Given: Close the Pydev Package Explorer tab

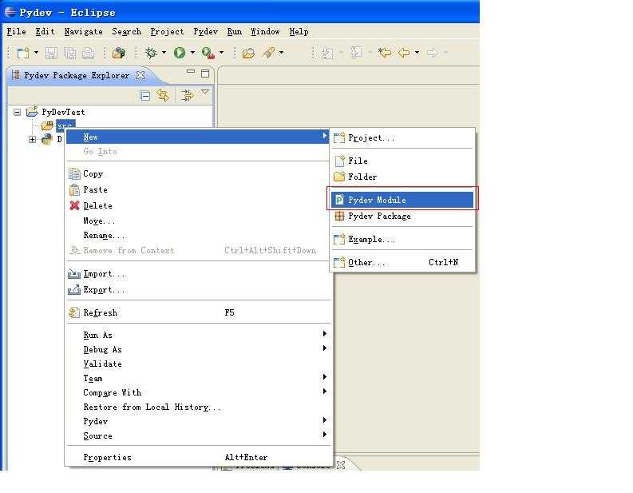Looking at the screenshot, I should [x=140, y=75].
